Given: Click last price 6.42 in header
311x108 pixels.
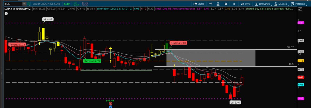Looking at the screenshot, I should coord(67,4).
